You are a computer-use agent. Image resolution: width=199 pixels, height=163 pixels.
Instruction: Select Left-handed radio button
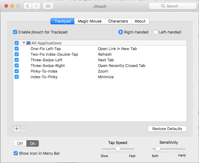pyautogui.click(x=156, y=32)
